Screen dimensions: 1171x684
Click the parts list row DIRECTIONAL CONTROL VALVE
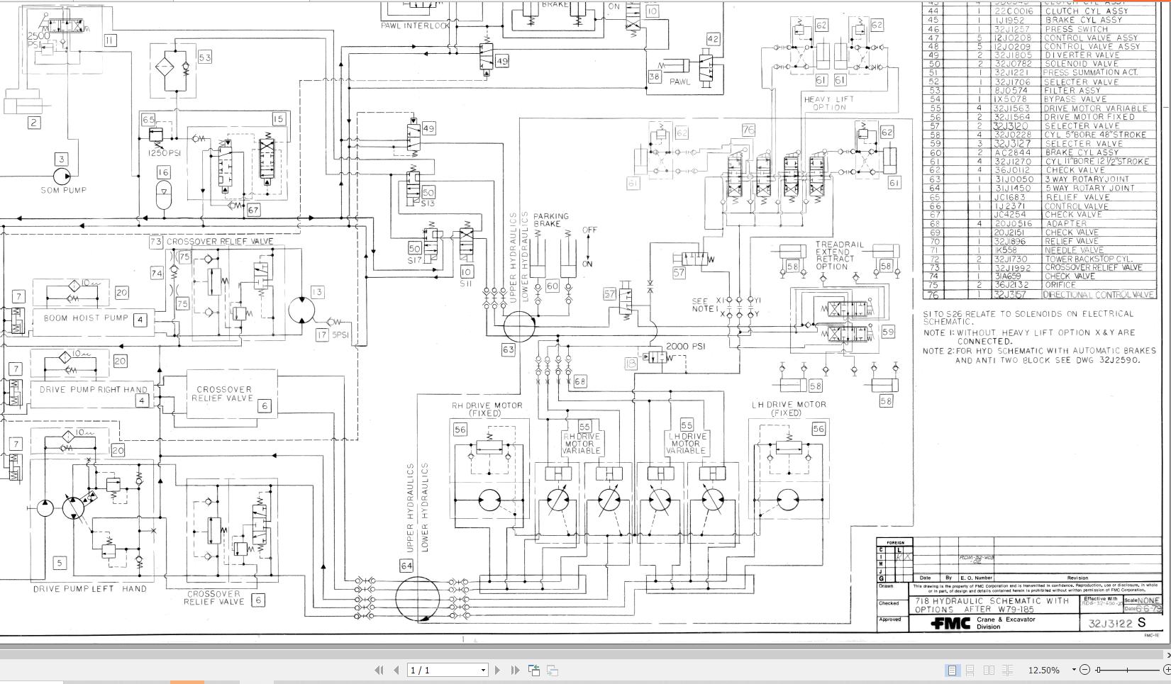pyautogui.click(x=1039, y=295)
